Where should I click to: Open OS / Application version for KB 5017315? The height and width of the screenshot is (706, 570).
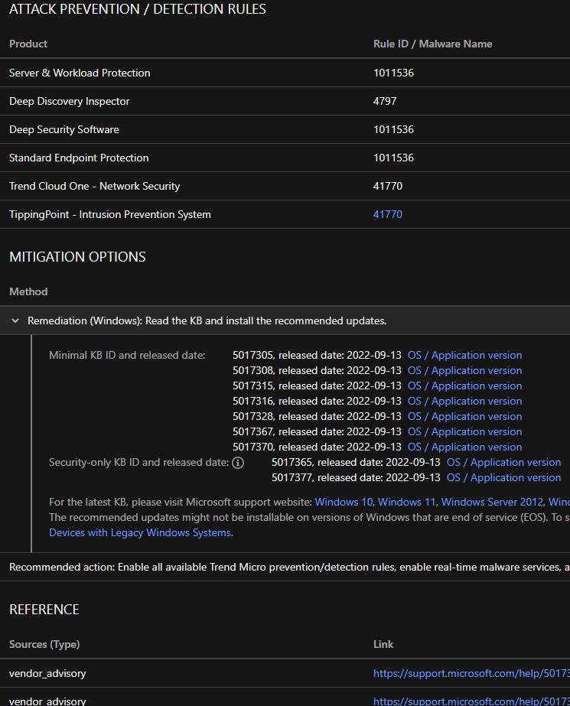464,386
